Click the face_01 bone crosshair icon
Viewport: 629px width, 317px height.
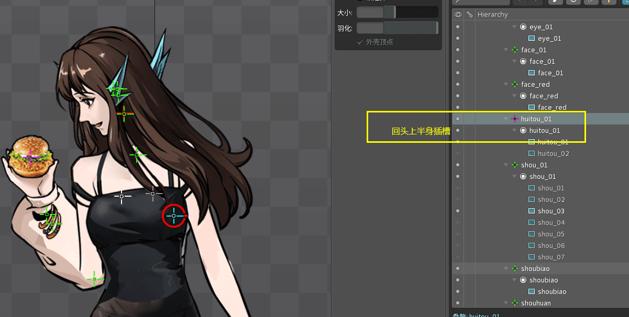click(515, 50)
